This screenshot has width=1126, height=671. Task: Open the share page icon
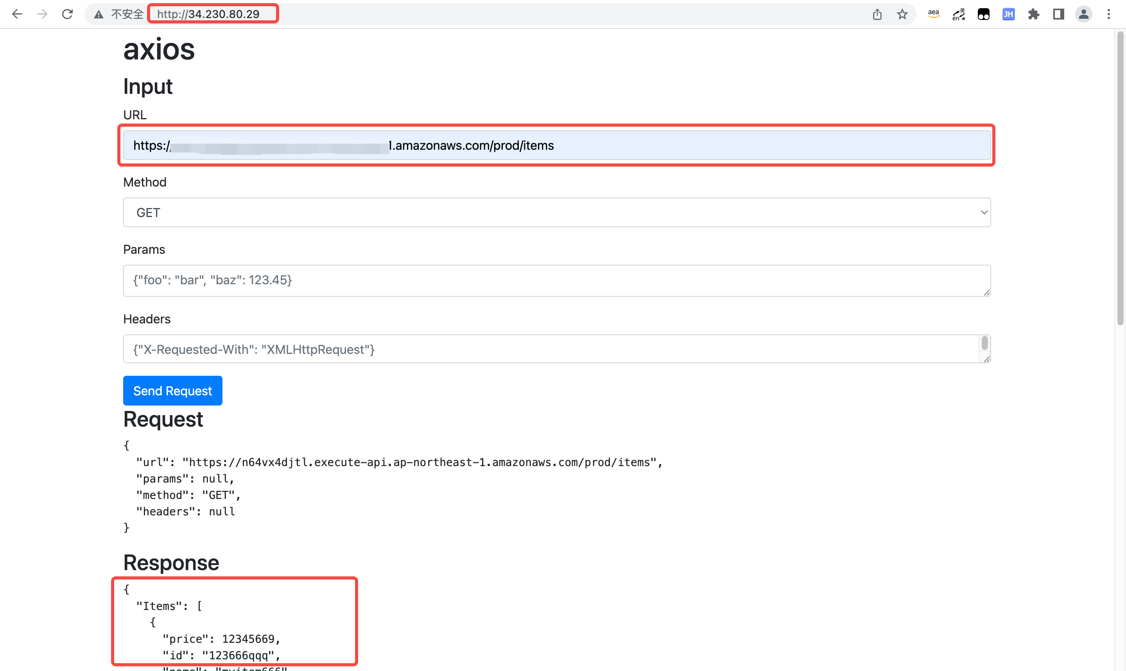point(877,14)
